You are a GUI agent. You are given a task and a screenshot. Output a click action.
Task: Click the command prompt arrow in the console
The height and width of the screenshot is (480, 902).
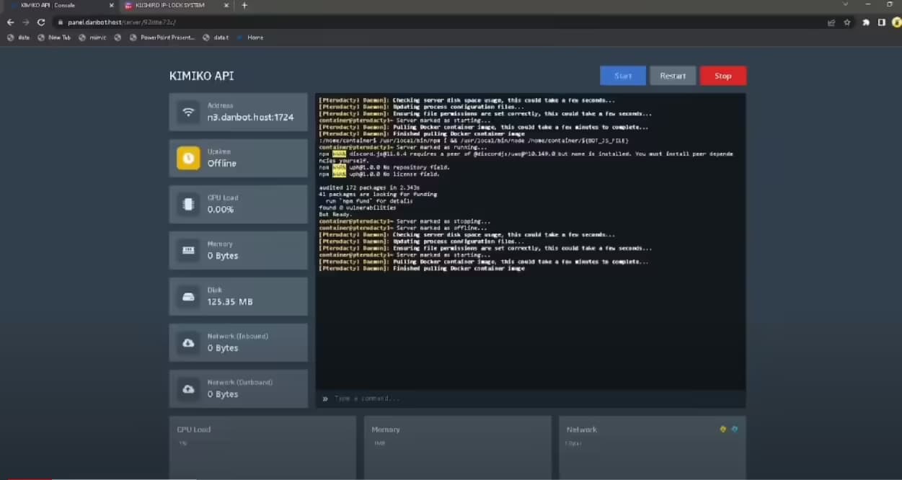pos(325,398)
